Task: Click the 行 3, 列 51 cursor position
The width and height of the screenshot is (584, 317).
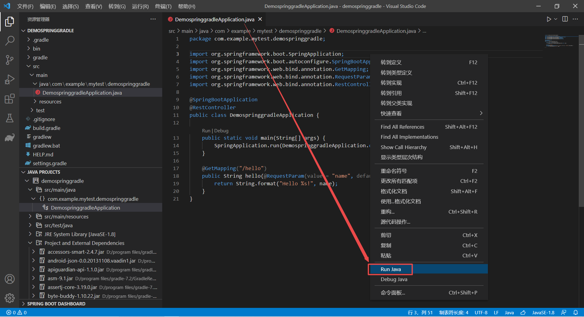Action: [420, 312]
